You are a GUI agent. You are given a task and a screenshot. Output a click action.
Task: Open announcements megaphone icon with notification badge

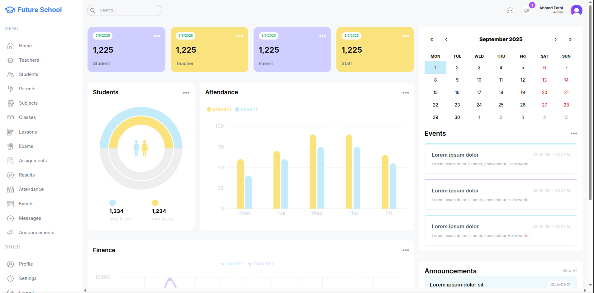pos(527,11)
